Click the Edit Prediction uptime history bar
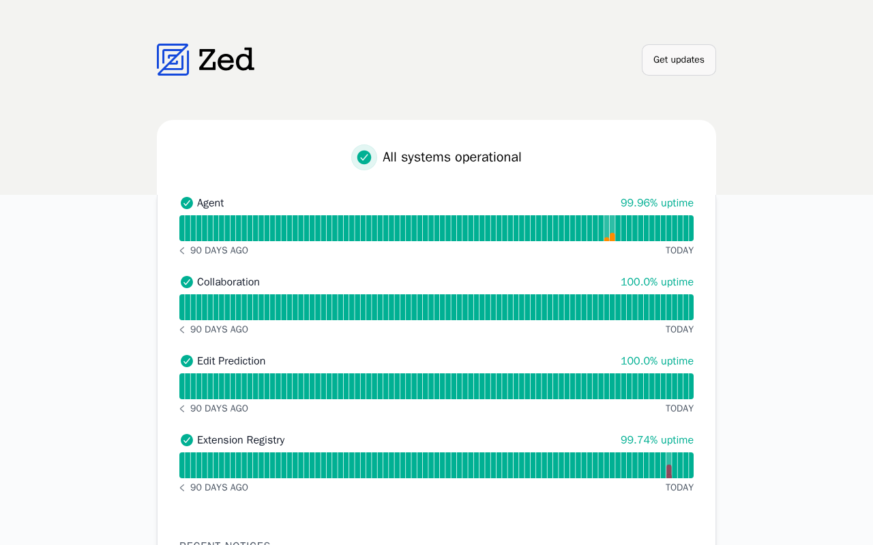 click(x=436, y=386)
